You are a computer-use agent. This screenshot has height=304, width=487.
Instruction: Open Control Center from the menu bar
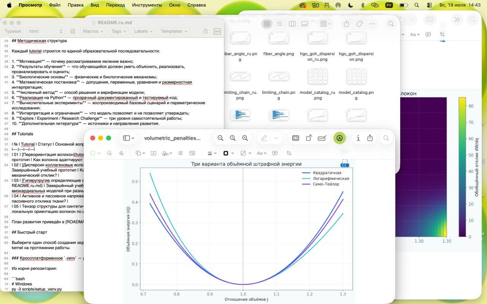coord(430,5)
